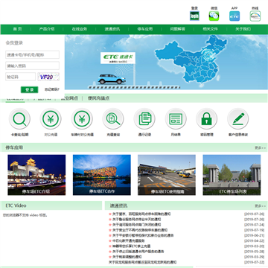Click the 忘记密码? link

pyautogui.click(x=52, y=89)
